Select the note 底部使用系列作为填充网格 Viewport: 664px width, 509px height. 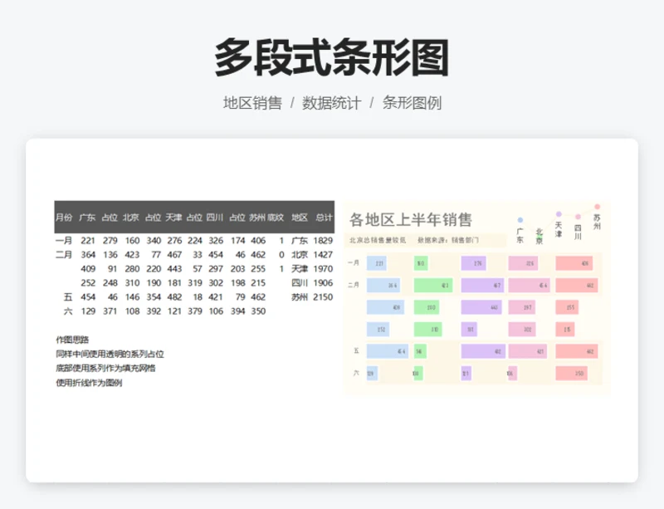[105, 368]
